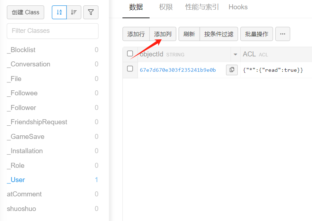Expand the objectId column dropdown arrow

(235, 55)
